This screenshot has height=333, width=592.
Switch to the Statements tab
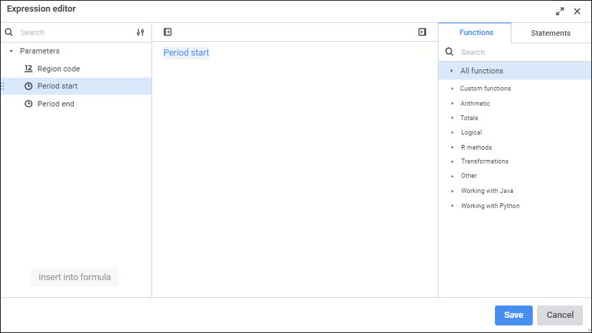coord(550,33)
